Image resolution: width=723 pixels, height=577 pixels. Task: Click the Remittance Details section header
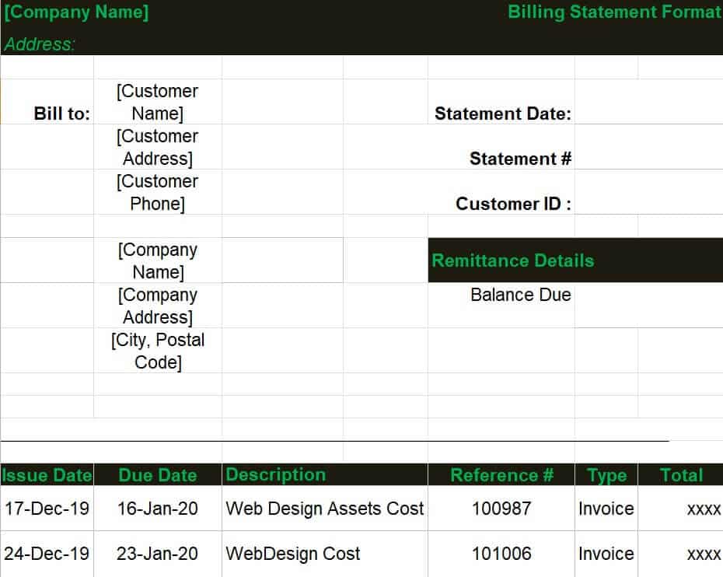click(513, 261)
